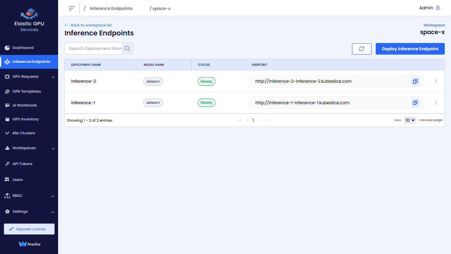Open the GPU Inventory page
This screenshot has height=254, width=451.
click(25, 119)
